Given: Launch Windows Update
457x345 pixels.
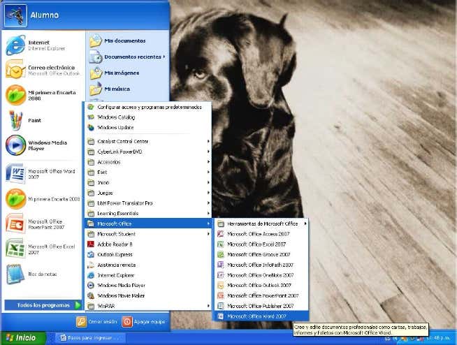Looking at the screenshot, I should coord(147,128).
